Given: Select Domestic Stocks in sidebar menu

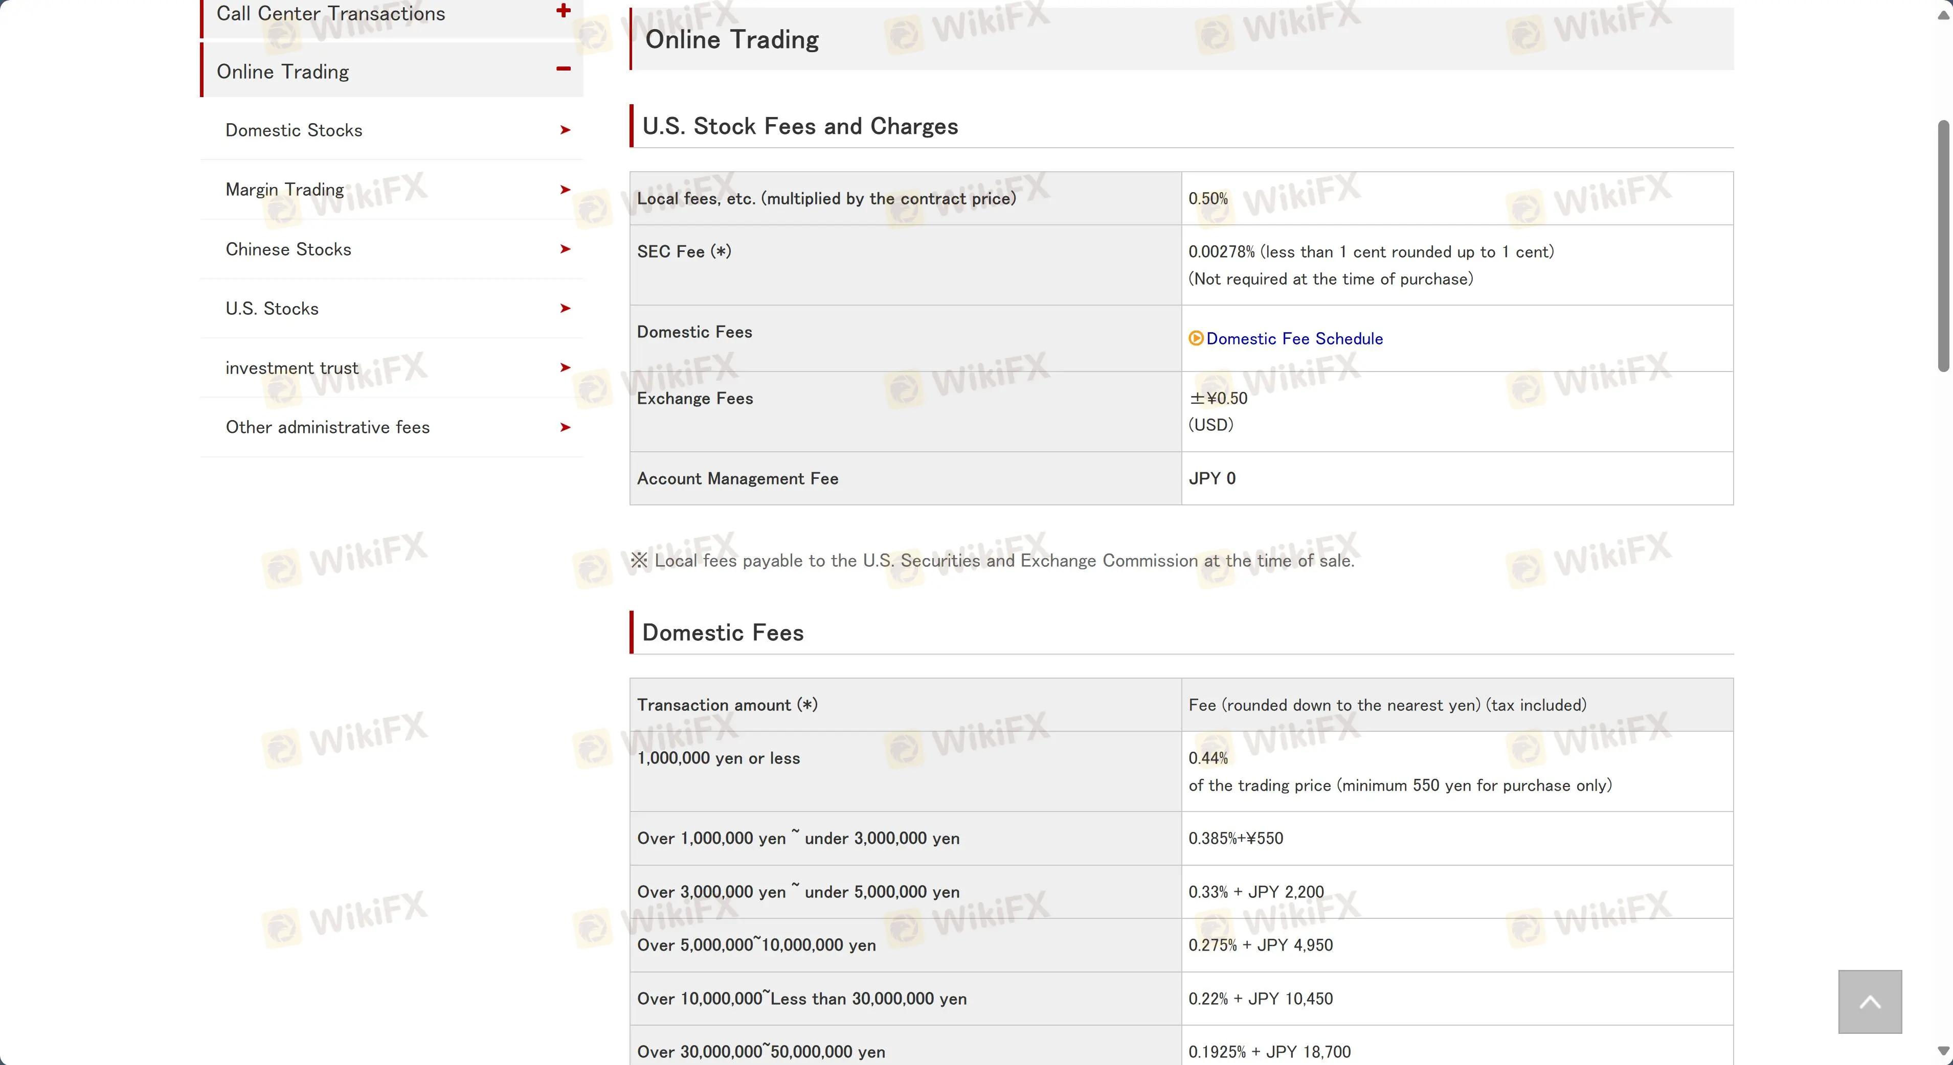Looking at the screenshot, I should pos(294,130).
